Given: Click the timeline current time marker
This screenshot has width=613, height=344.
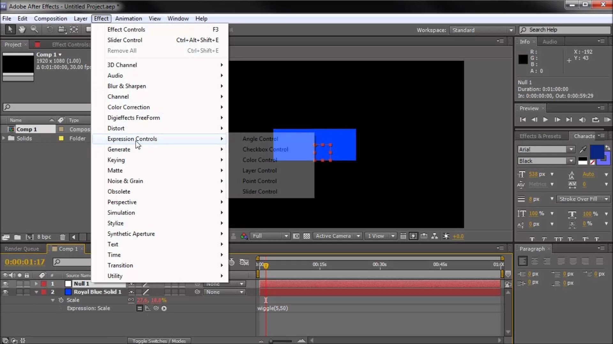Looking at the screenshot, I should (266, 265).
